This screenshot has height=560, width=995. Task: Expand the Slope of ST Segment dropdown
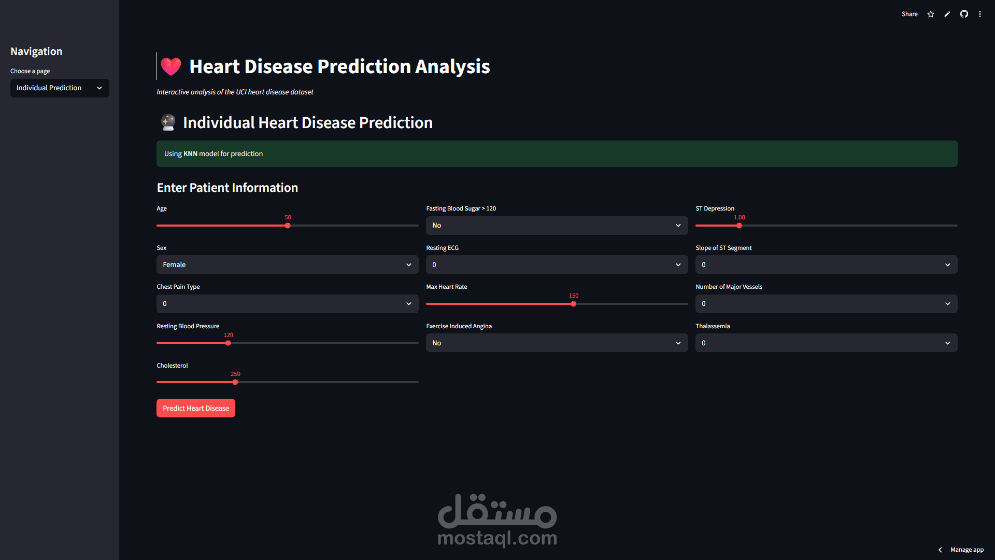pos(826,264)
